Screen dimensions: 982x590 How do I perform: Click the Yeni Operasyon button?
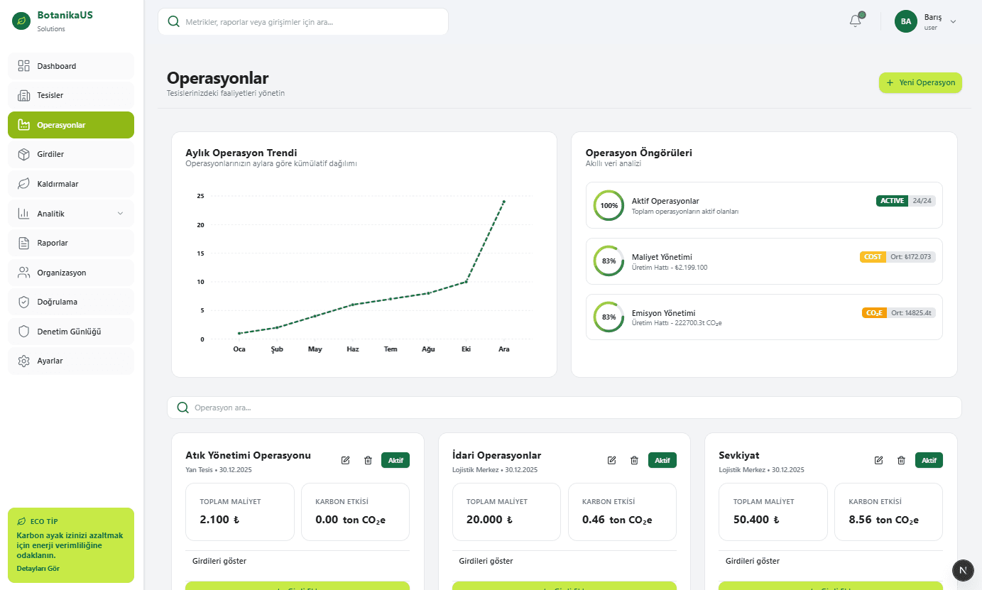click(x=920, y=82)
